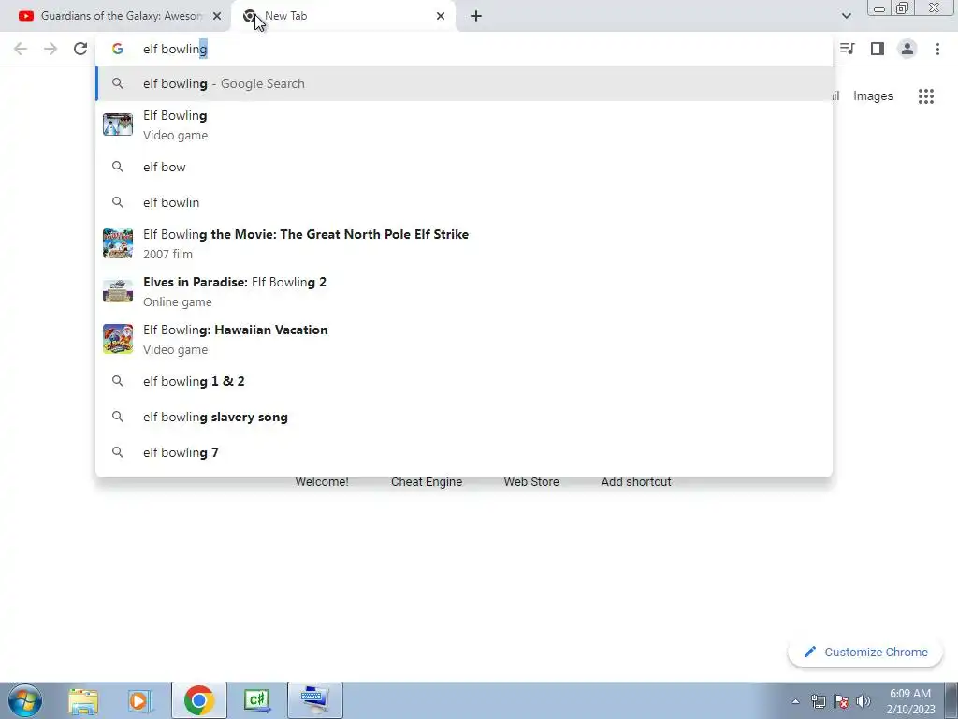The image size is (958, 719).
Task: Click the Hawaiian Vacation game thumbnail
Action: pyautogui.click(x=117, y=339)
